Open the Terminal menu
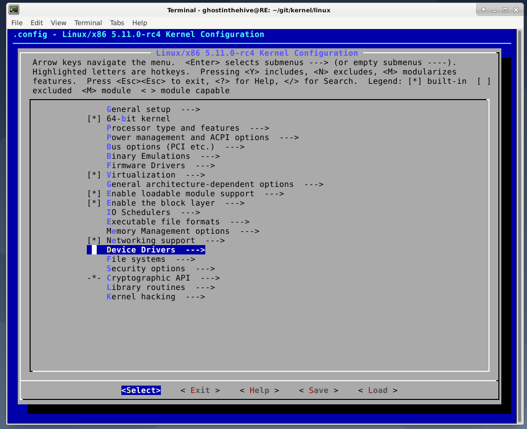The height and width of the screenshot is (429, 527). (88, 23)
